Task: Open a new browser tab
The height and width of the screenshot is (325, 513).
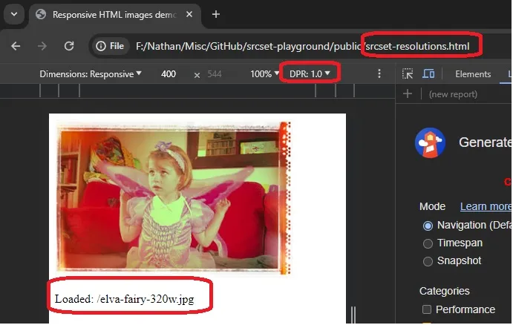Action: point(216,14)
